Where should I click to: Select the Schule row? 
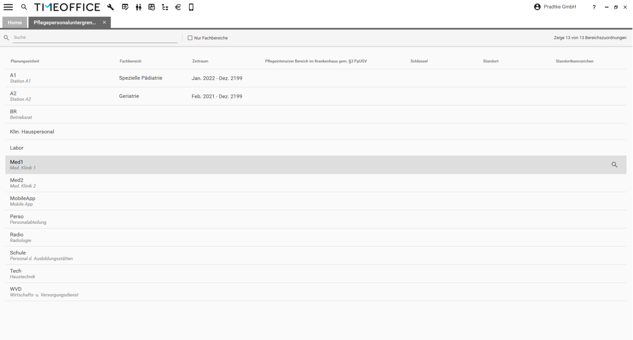tap(316, 255)
